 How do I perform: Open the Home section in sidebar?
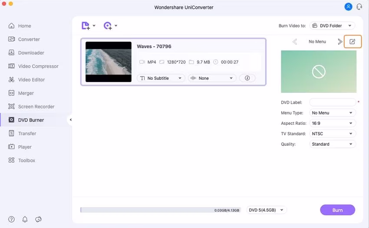(20, 26)
